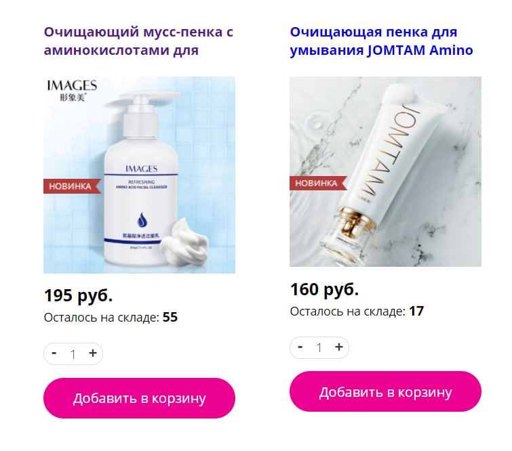Focus the quantity field of JOMTAM foam
This screenshot has height=451, width=512.
319,347
